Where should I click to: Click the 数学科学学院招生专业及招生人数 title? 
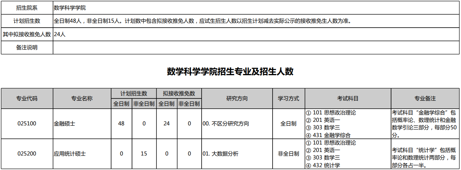point(230,72)
